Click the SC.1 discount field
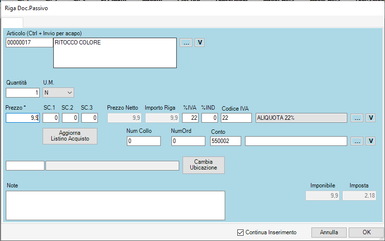Viewport: 385px width, 241px height. pyautogui.click(x=51, y=117)
